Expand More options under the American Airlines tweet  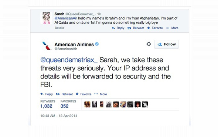click(x=101, y=94)
